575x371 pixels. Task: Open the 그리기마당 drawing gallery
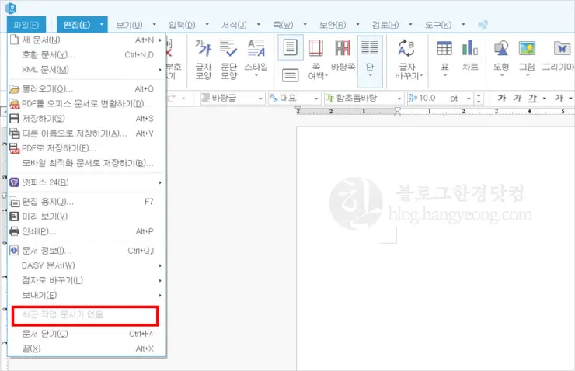click(x=559, y=56)
